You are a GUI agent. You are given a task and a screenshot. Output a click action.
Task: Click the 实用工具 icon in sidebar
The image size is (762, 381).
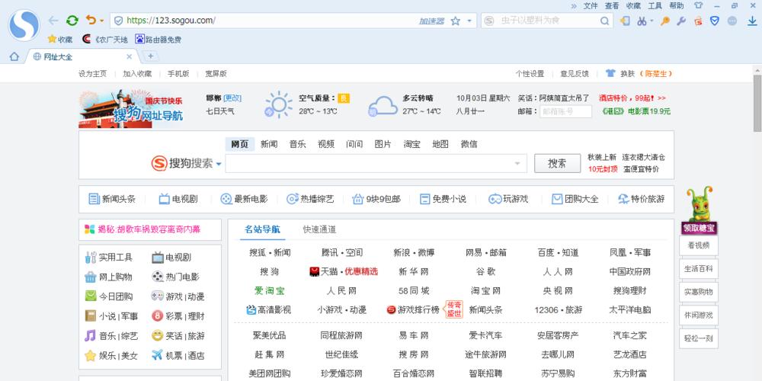(91, 257)
